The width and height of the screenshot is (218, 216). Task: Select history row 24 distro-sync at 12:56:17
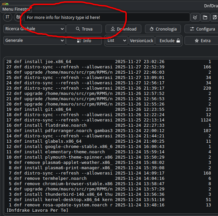(109, 83)
